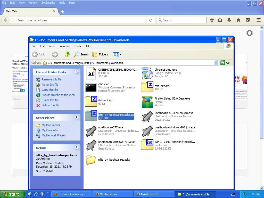Image resolution: width=264 pixels, height=198 pixels.
Task: Select the ChromeSetup.exe icon
Action: click(147, 73)
